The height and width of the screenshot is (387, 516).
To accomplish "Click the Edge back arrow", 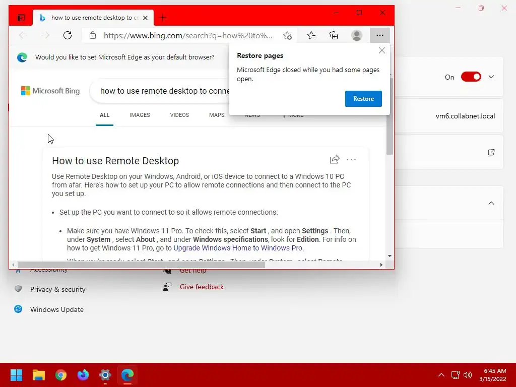I will click(x=23, y=35).
